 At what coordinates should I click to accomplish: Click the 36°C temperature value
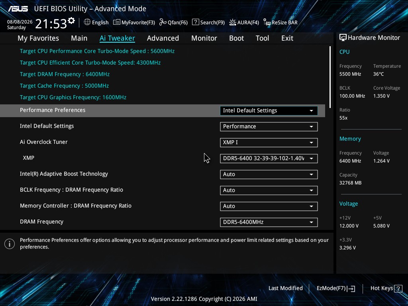click(379, 74)
